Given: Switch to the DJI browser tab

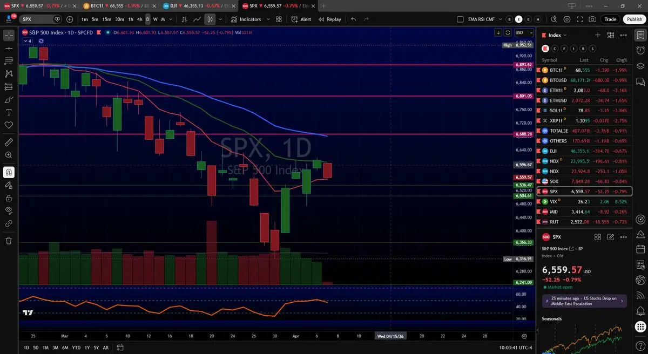Looking at the screenshot, I should (x=198, y=5).
